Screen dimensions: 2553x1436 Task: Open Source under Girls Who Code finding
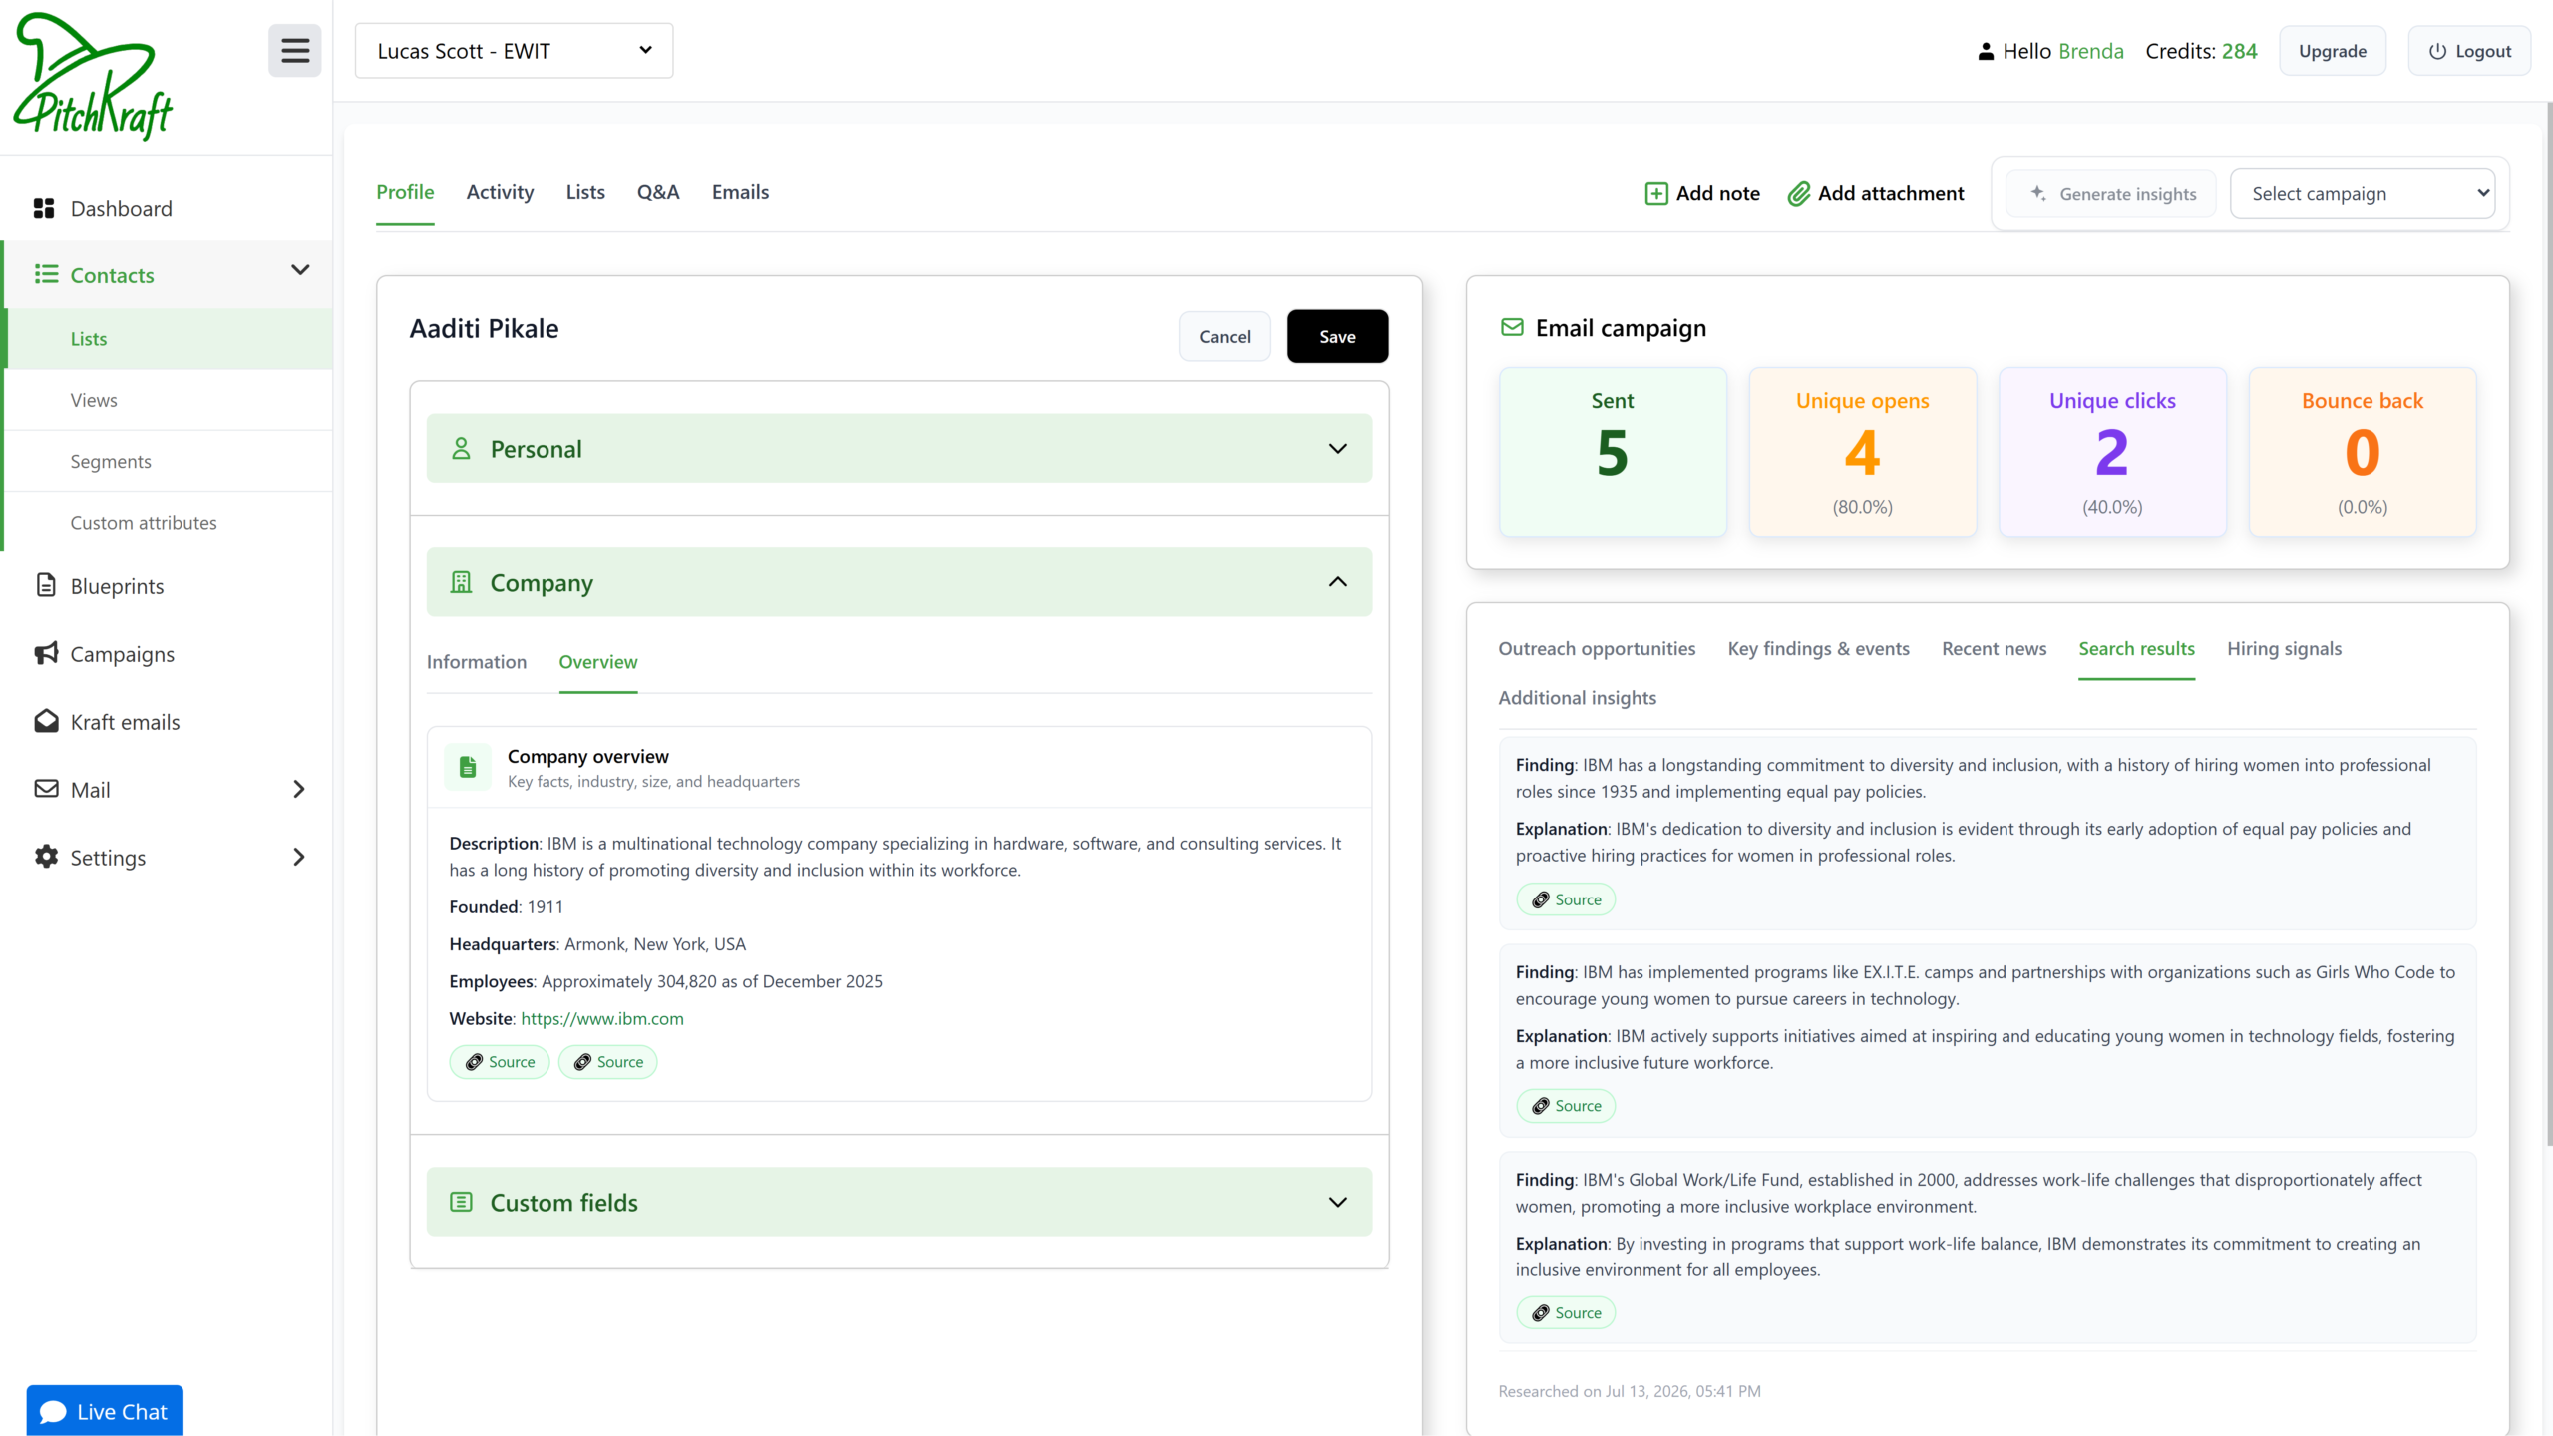(x=1566, y=1106)
